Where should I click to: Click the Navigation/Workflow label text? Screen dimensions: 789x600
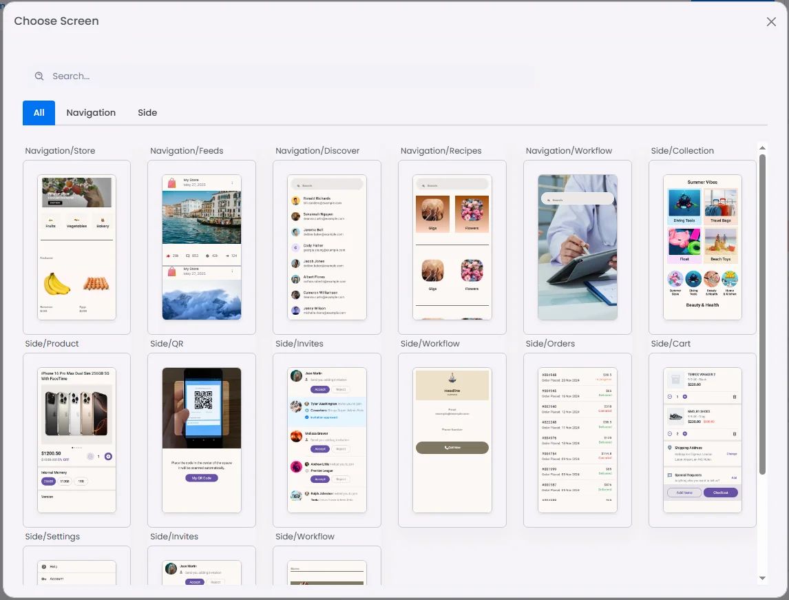point(569,150)
